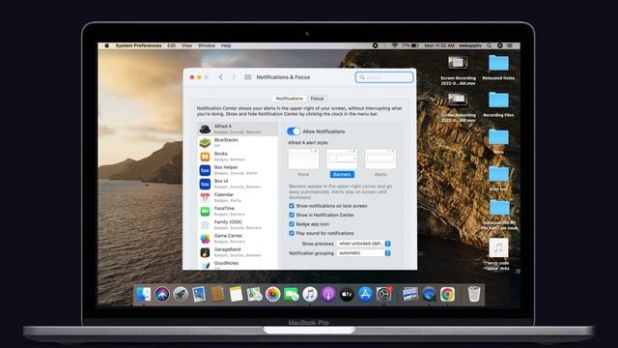Click the Wi-Fi icon in menu bar
This screenshot has width=618, height=348.
pyautogui.click(x=395, y=45)
